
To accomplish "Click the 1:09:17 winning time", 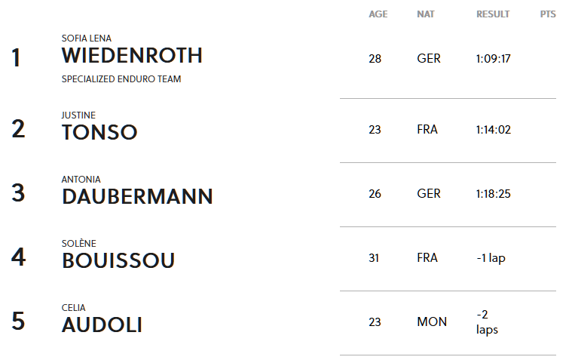I will (493, 58).
